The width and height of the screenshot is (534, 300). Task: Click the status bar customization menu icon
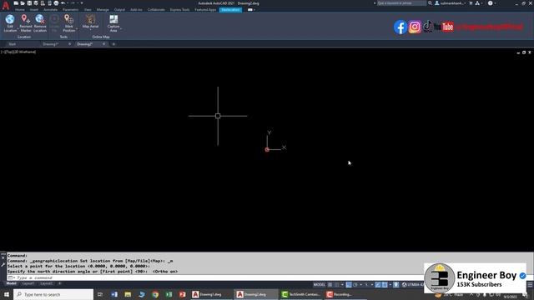pos(530,285)
